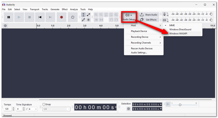This screenshot has width=218, height=118.
Task: Open the Selection toolbar gear settings
Action: (x=128, y=109)
